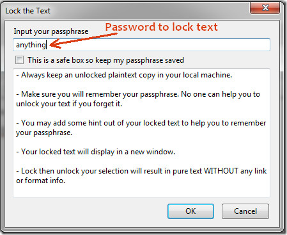Click the red arrow pointing at the passphrase
Image resolution: width=287 pixels, height=235 pixels.
pyautogui.click(x=83, y=40)
